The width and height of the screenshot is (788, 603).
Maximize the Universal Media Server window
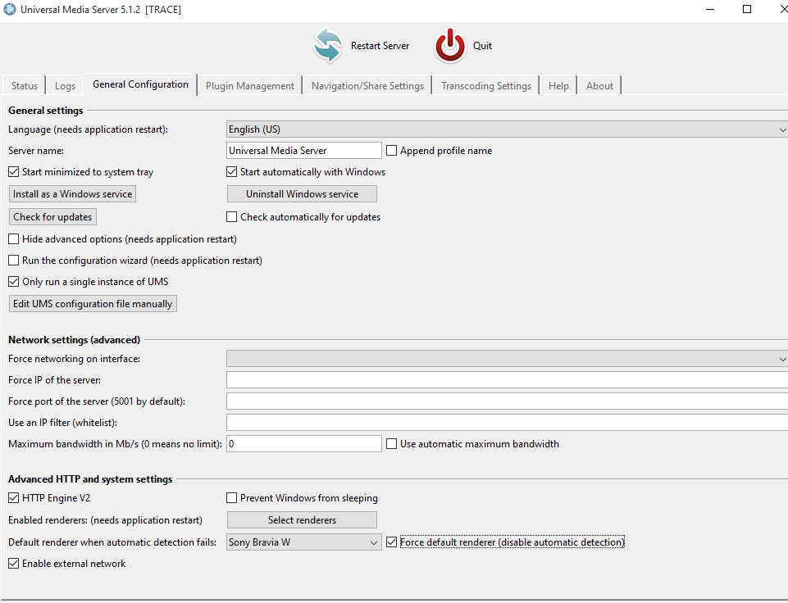click(x=747, y=10)
